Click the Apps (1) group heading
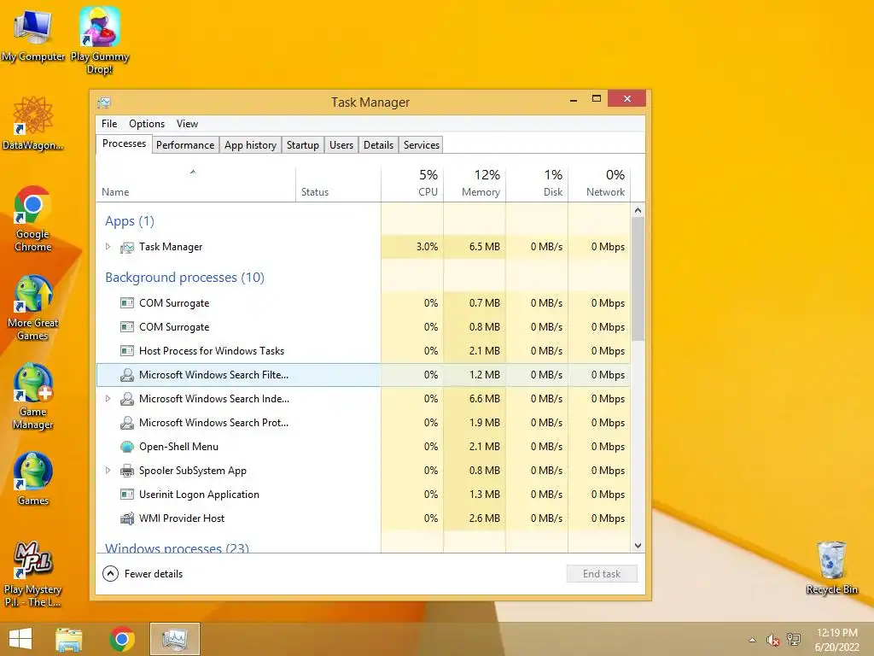Viewport: 874px width, 656px height. tap(130, 221)
